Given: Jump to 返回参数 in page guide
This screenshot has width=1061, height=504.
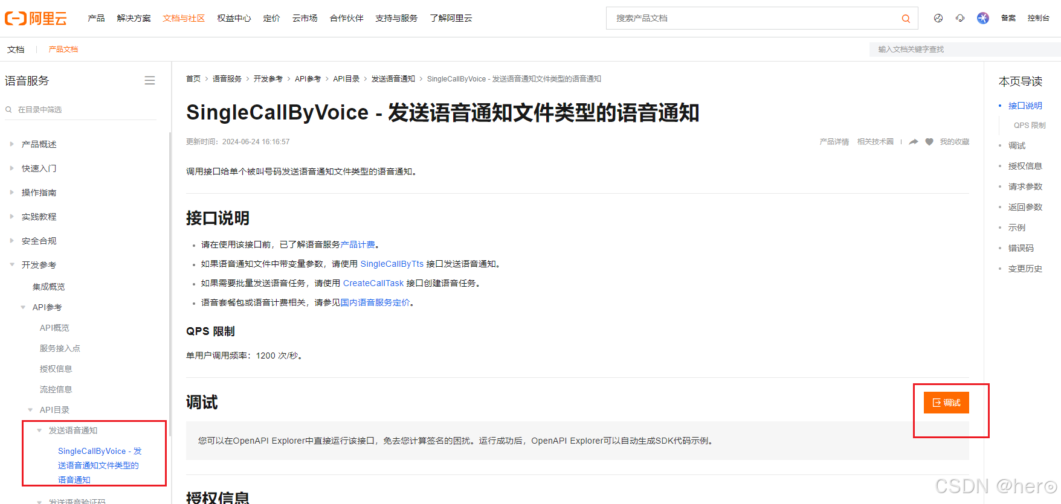Looking at the screenshot, I should point(1025,207).
